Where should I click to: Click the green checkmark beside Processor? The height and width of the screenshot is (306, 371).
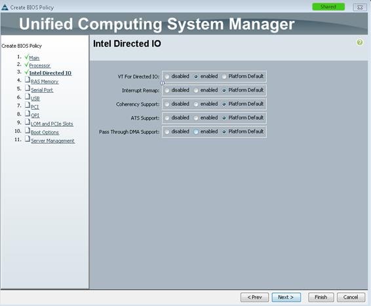(26, 64)
